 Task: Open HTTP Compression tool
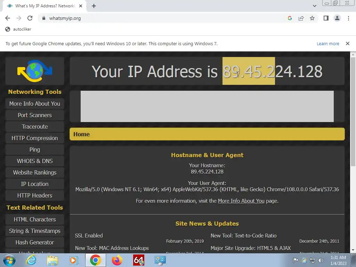click(x=35, y=138)
